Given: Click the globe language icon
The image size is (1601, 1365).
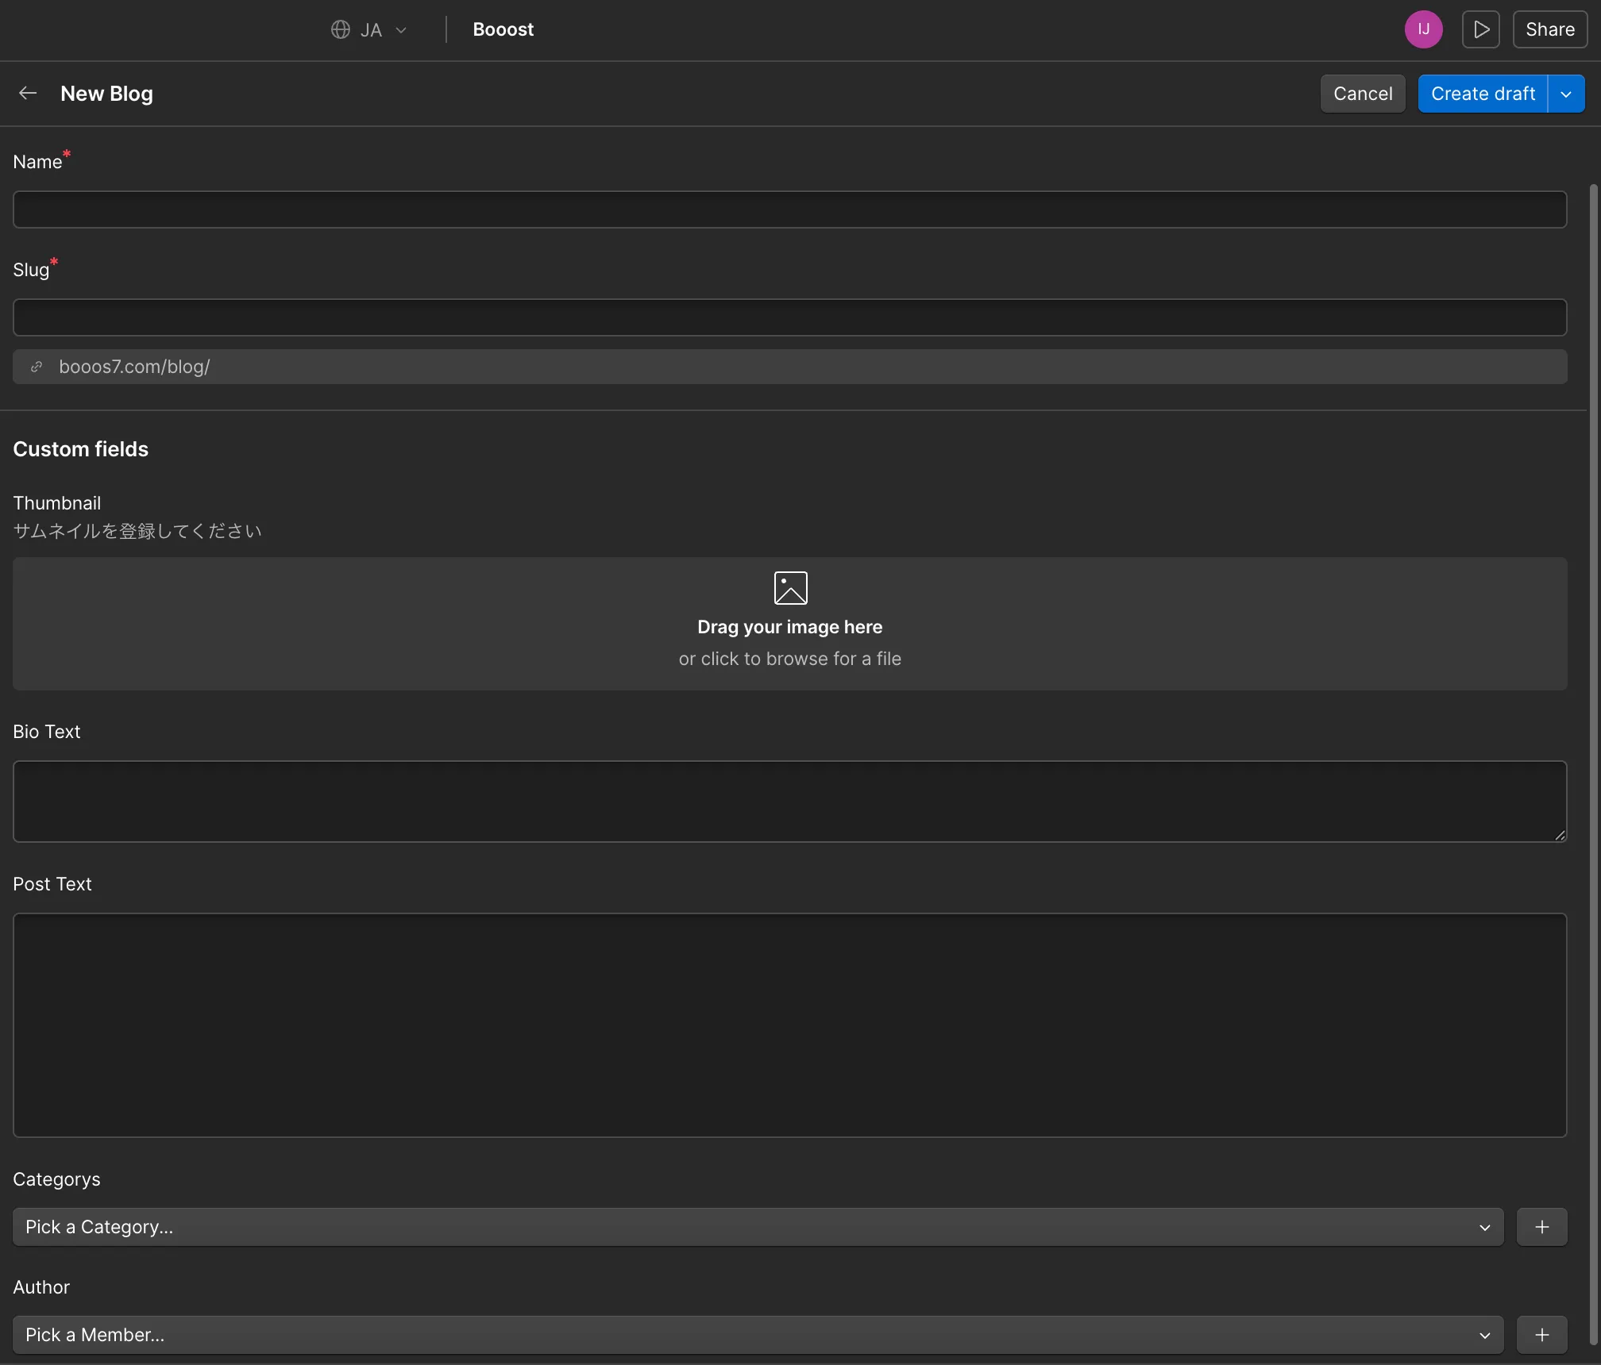Looking at the screenshot, I should pos(341,30).
